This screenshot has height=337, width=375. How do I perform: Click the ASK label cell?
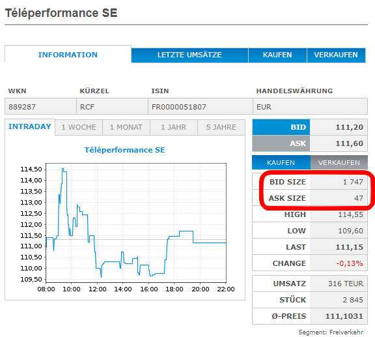(x=281, y=143)
